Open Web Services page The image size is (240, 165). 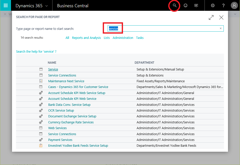click(57, 128)
